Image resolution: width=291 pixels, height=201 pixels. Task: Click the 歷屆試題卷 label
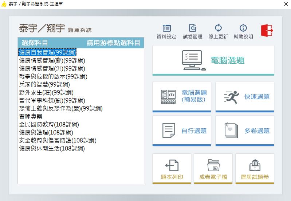point(255,177)
